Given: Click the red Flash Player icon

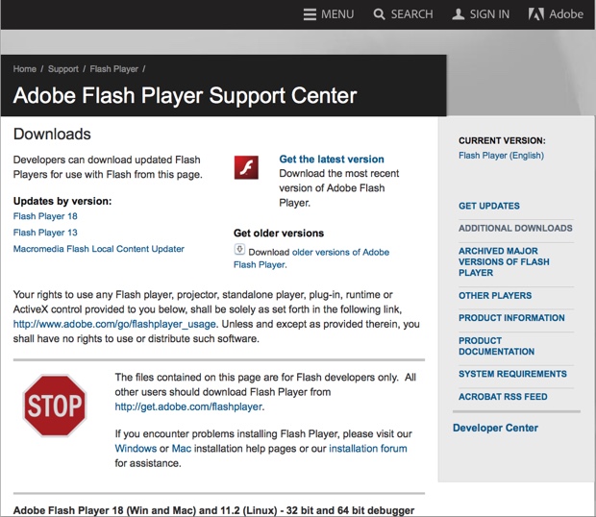Looking at the screenshot, I should pyautogui.click(x=246, y=167).
